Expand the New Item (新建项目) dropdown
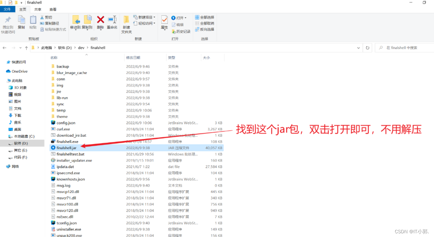This screenshot has height=237, width=434. pos(144,17)
